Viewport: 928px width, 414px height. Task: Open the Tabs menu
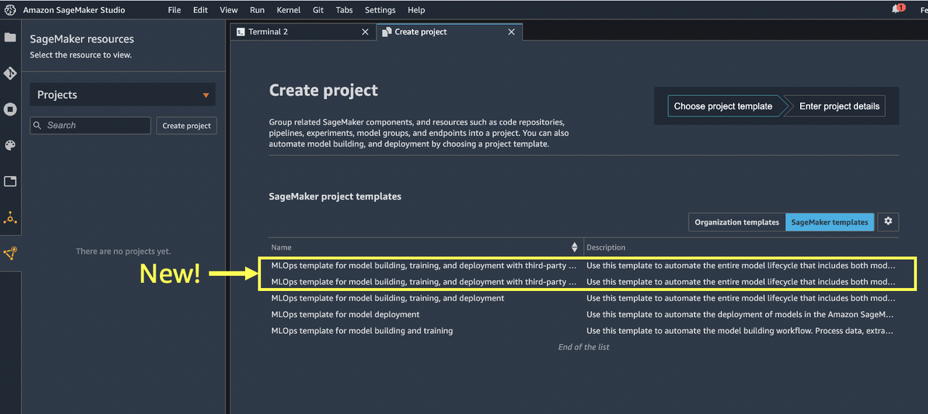[345, 10]
